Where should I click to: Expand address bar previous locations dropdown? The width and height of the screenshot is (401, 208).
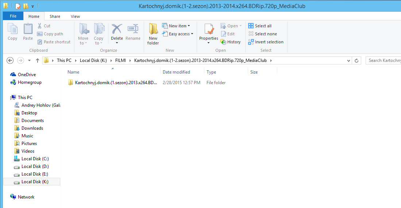pyautogui.click(x=348, y=60)
